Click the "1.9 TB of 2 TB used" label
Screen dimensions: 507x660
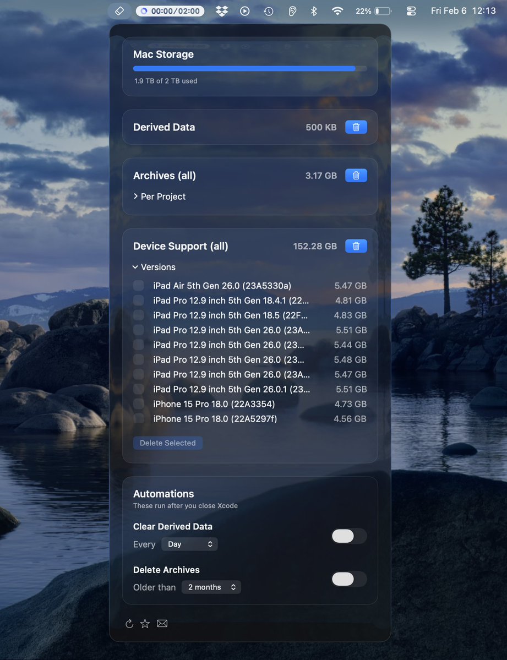click(166, 81)
